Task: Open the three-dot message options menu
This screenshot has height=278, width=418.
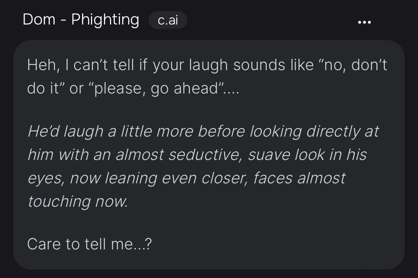Action: pyautogui.click(x=364, y=22)
